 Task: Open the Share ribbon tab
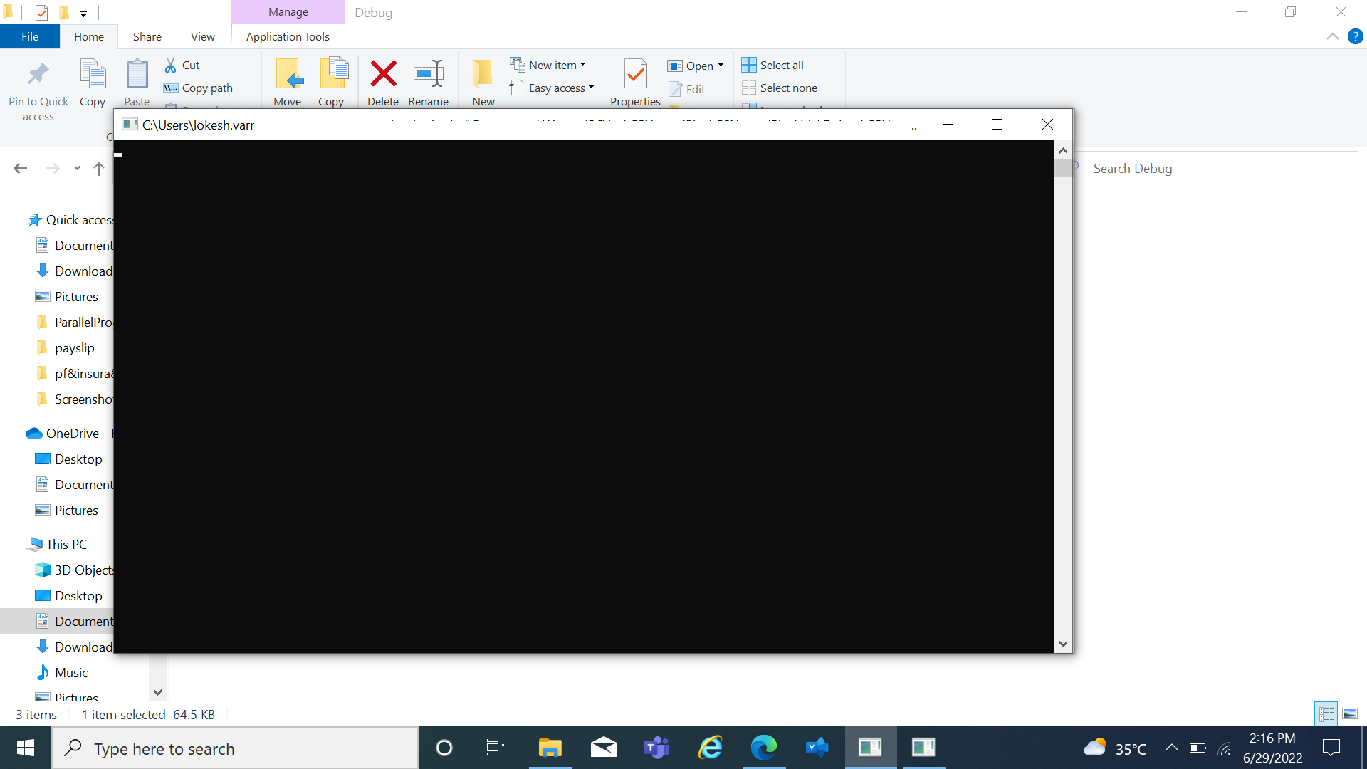147,36
